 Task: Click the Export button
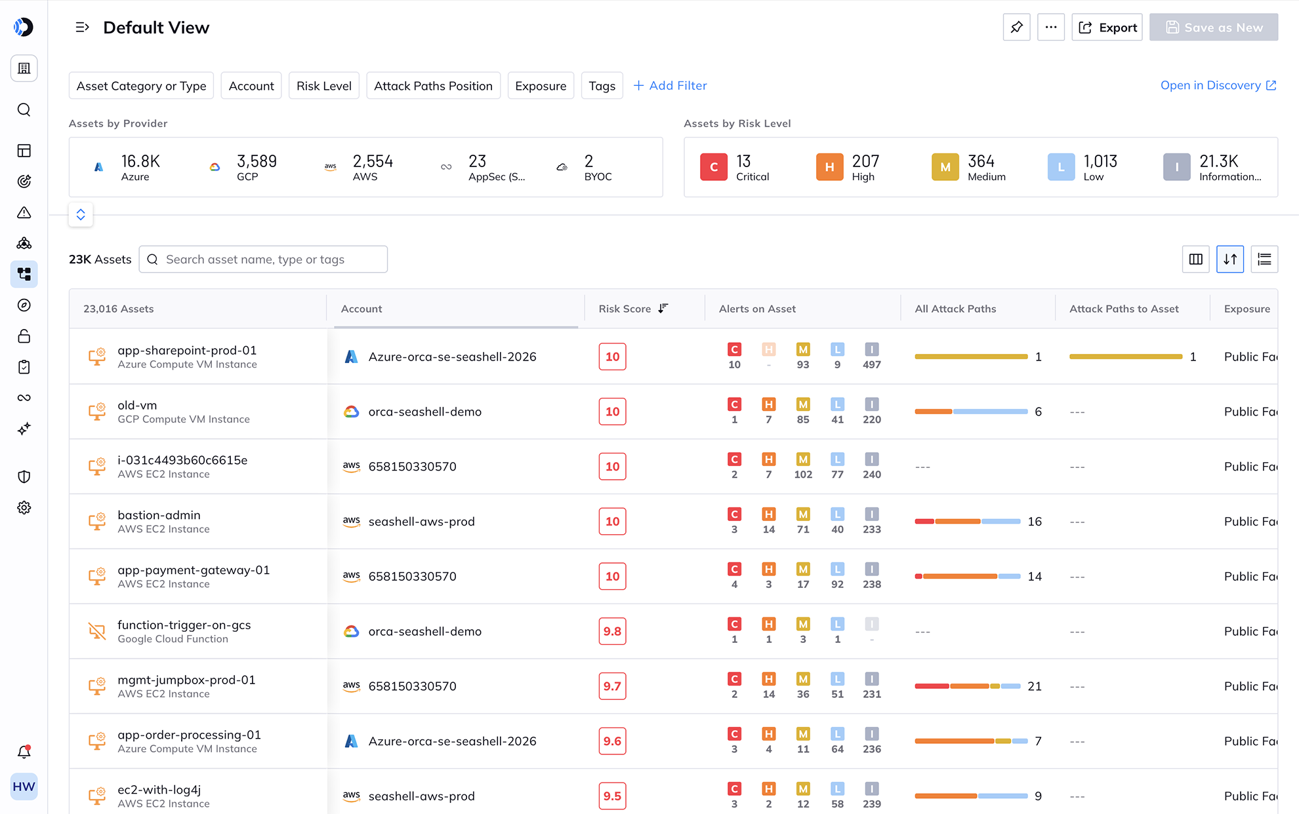[x=1107, y=28]
